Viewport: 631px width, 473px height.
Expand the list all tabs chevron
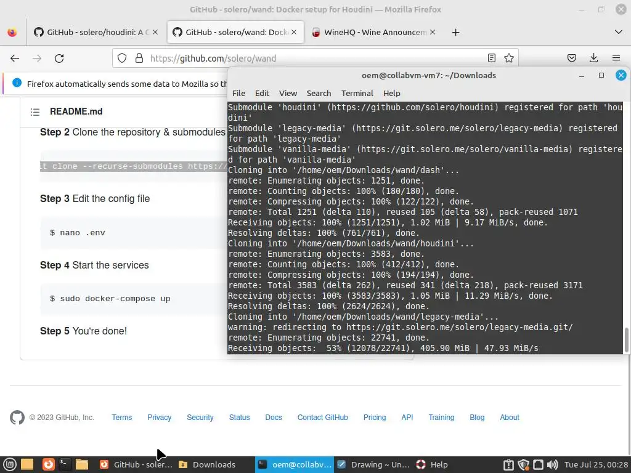click(x=619, y=32)
